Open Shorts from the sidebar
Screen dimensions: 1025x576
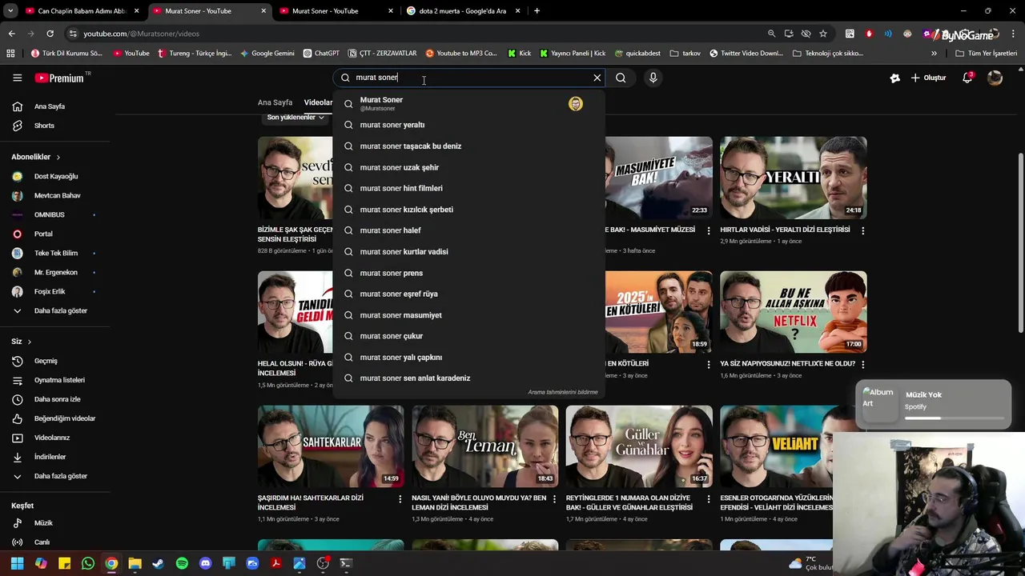pyautogui.click(x=44, y=126)
